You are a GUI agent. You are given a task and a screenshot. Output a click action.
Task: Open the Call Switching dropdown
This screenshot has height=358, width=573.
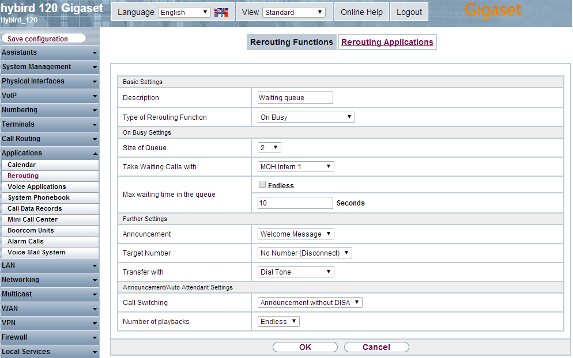310,303
